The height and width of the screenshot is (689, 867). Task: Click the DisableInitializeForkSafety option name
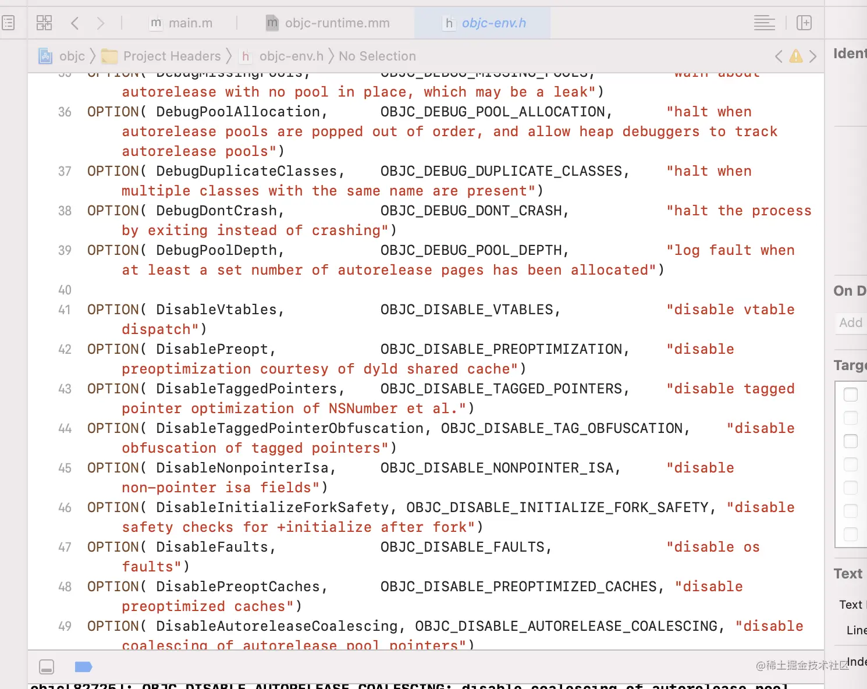pos(272,507)
